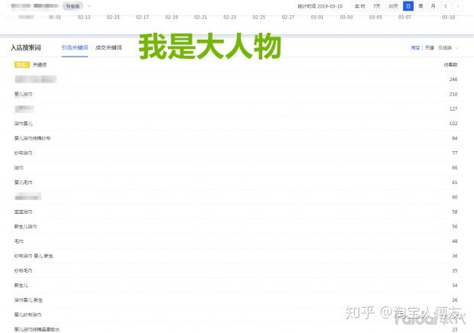Filter by 淘宝 platform
The width and height of the screenshot is (474, 333).
click(x=415, y=47)
